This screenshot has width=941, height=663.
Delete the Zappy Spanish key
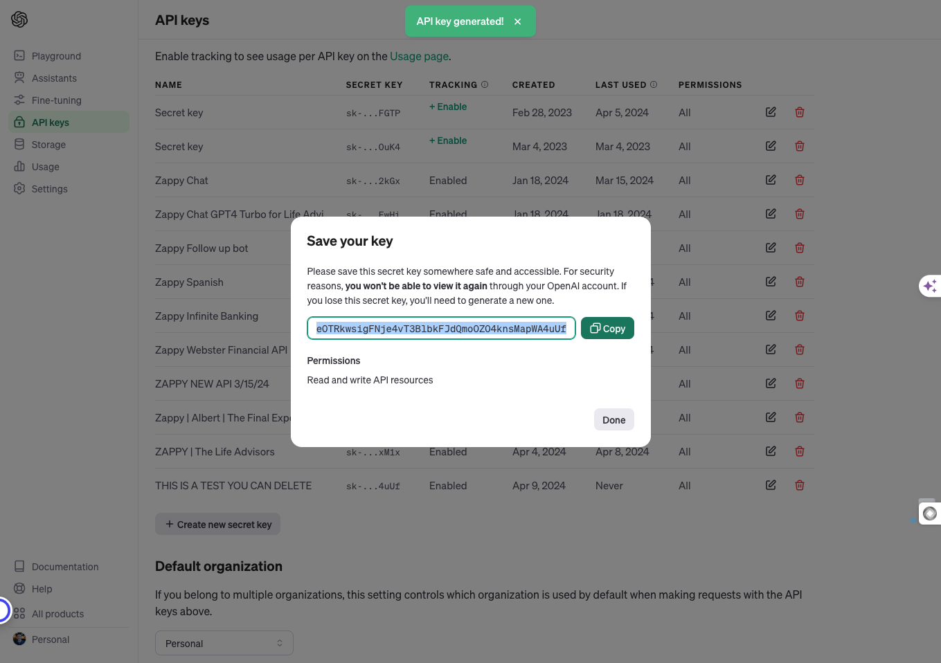tap(800, 282)
